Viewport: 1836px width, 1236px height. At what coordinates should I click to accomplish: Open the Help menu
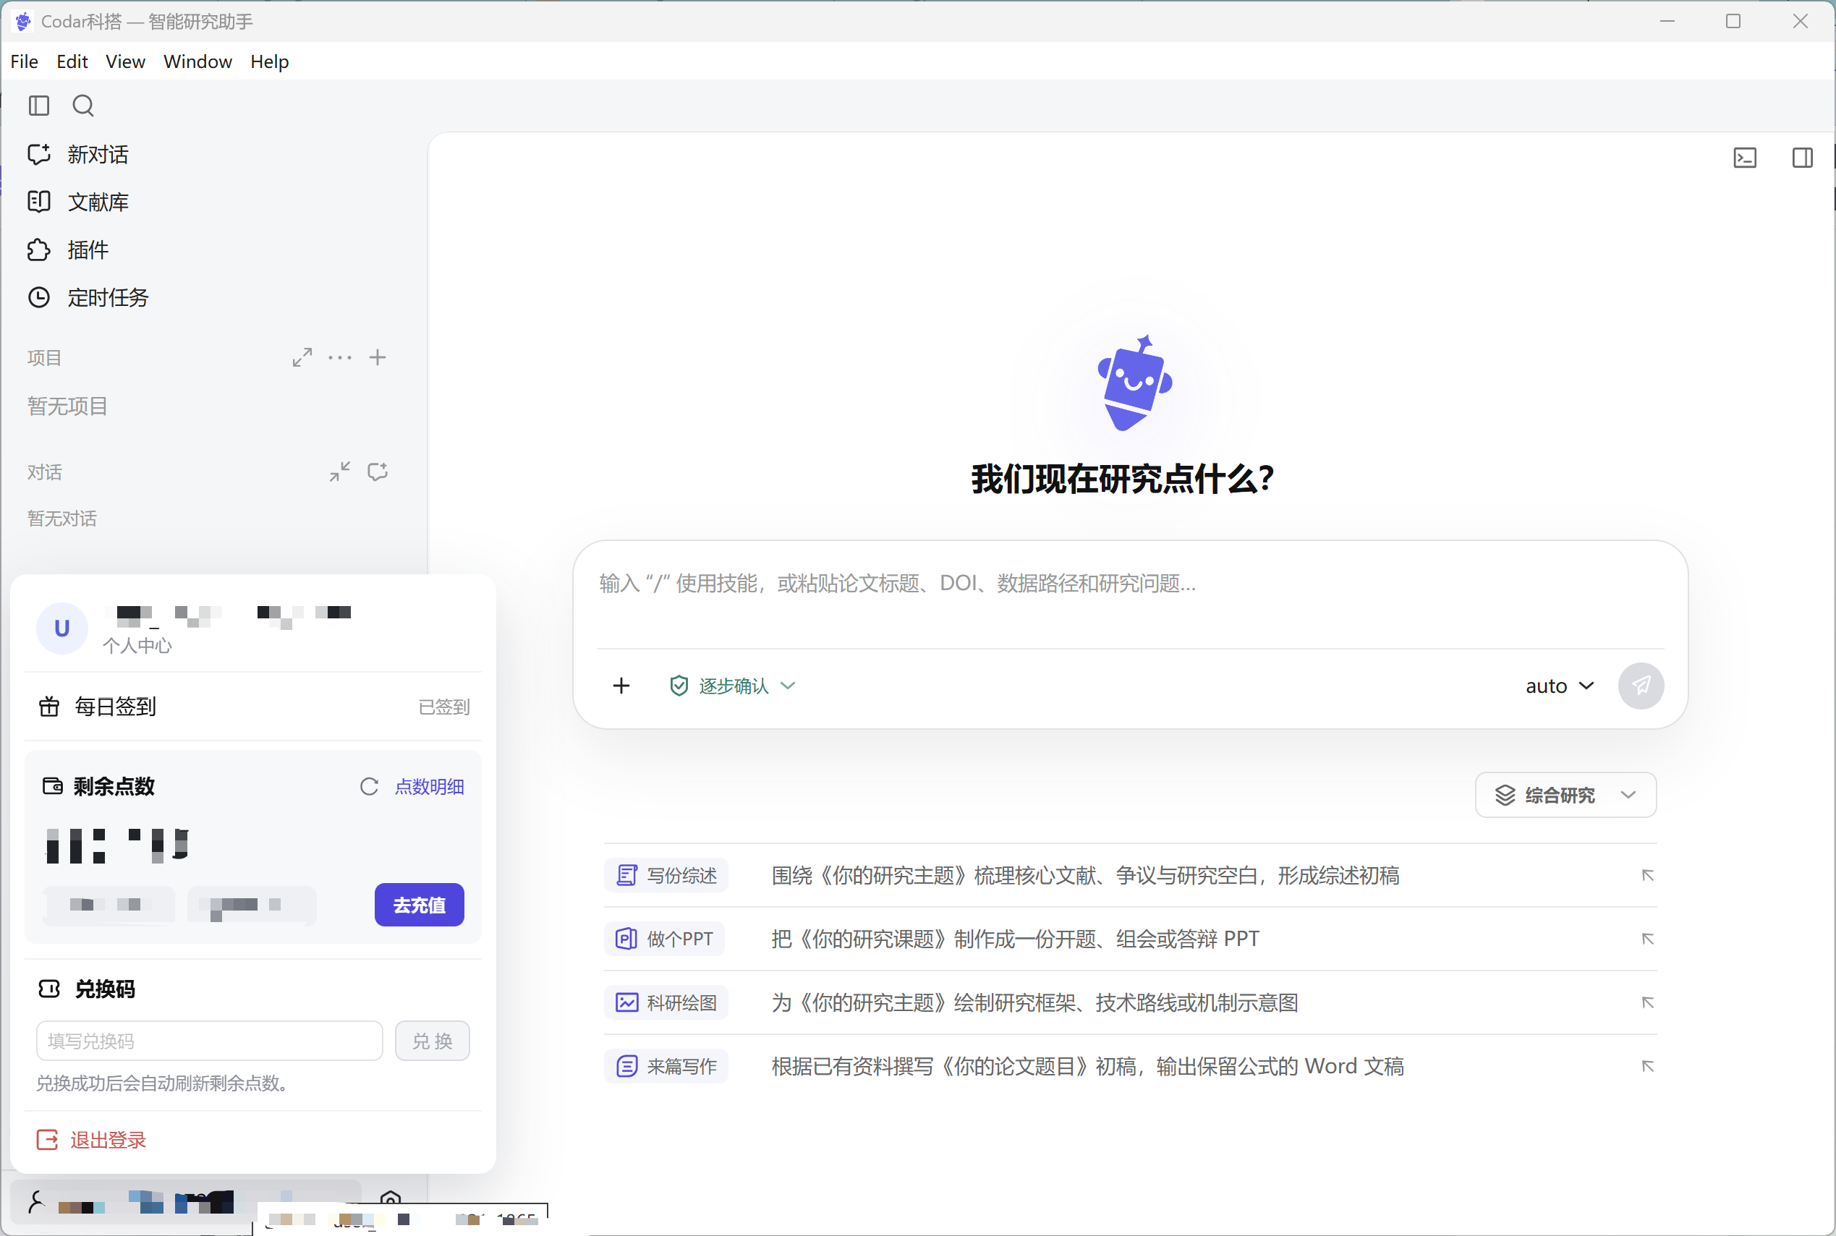(270, 61)
